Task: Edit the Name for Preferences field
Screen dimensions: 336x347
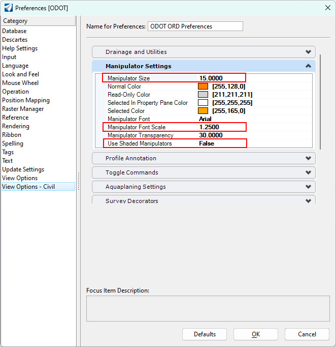Action: (195, 26)
